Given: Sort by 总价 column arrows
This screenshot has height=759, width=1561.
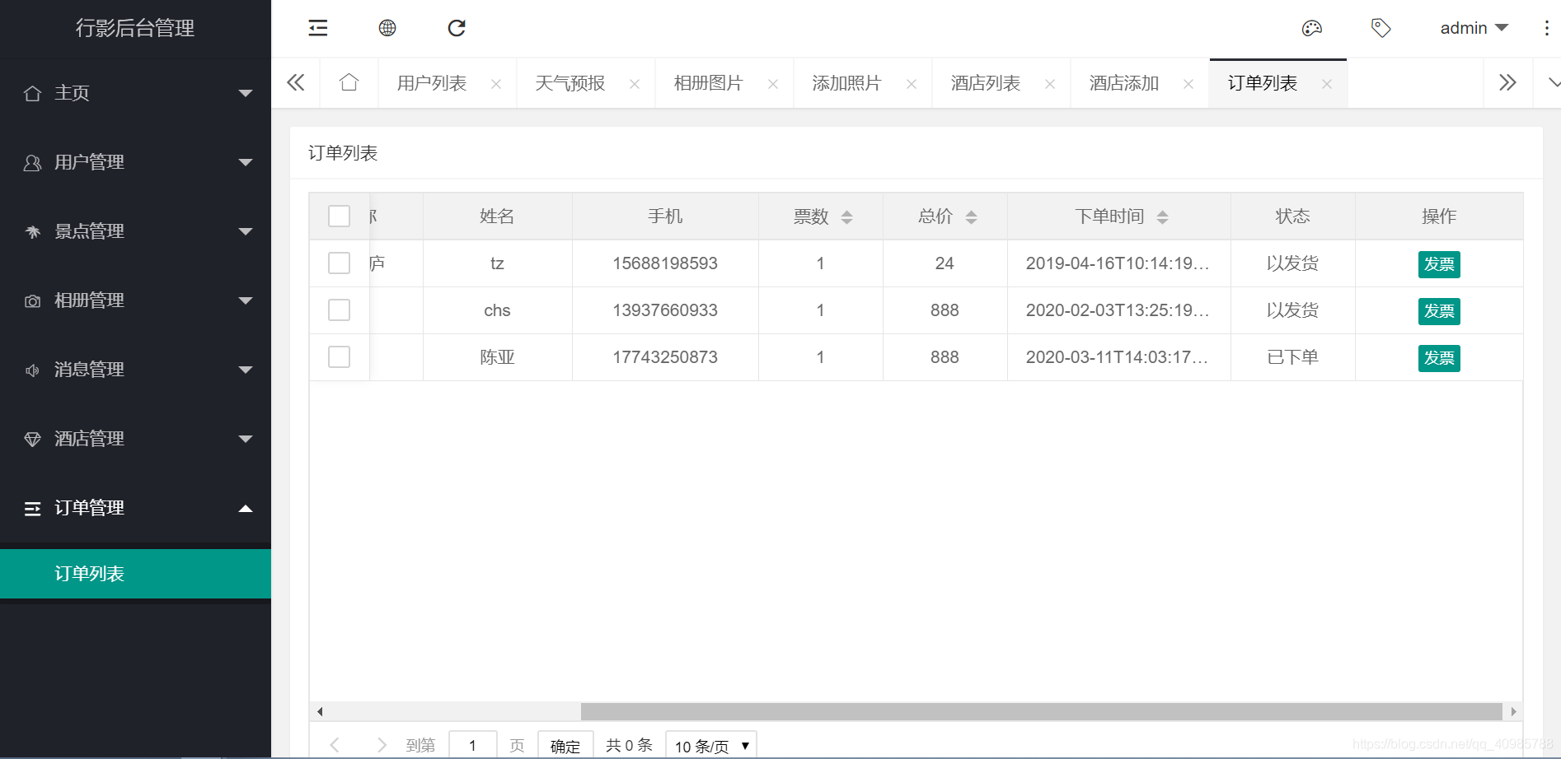Looking at the screenshot, I should (971, 217).
